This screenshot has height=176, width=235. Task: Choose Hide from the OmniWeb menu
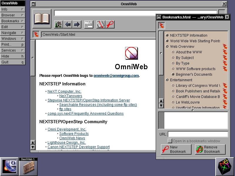13,56
